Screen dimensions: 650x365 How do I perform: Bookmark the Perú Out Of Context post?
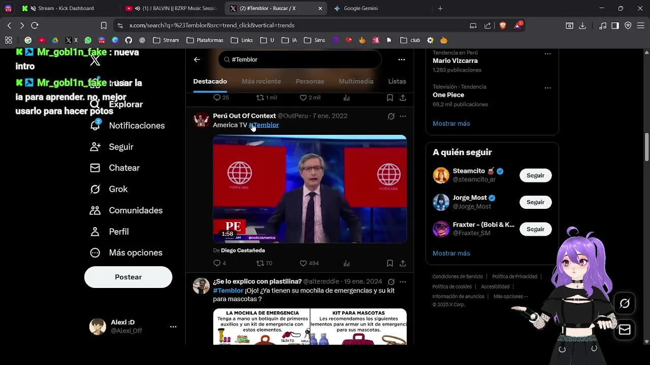(x=389, y=264)
